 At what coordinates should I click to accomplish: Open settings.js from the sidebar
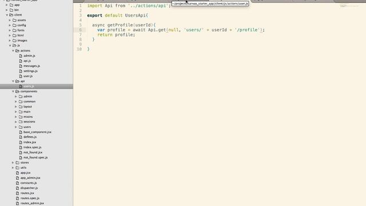(x=30, y=71)
